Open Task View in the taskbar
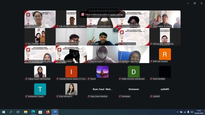The width and height of the screenshot is (205, 115). coord(18,112)
